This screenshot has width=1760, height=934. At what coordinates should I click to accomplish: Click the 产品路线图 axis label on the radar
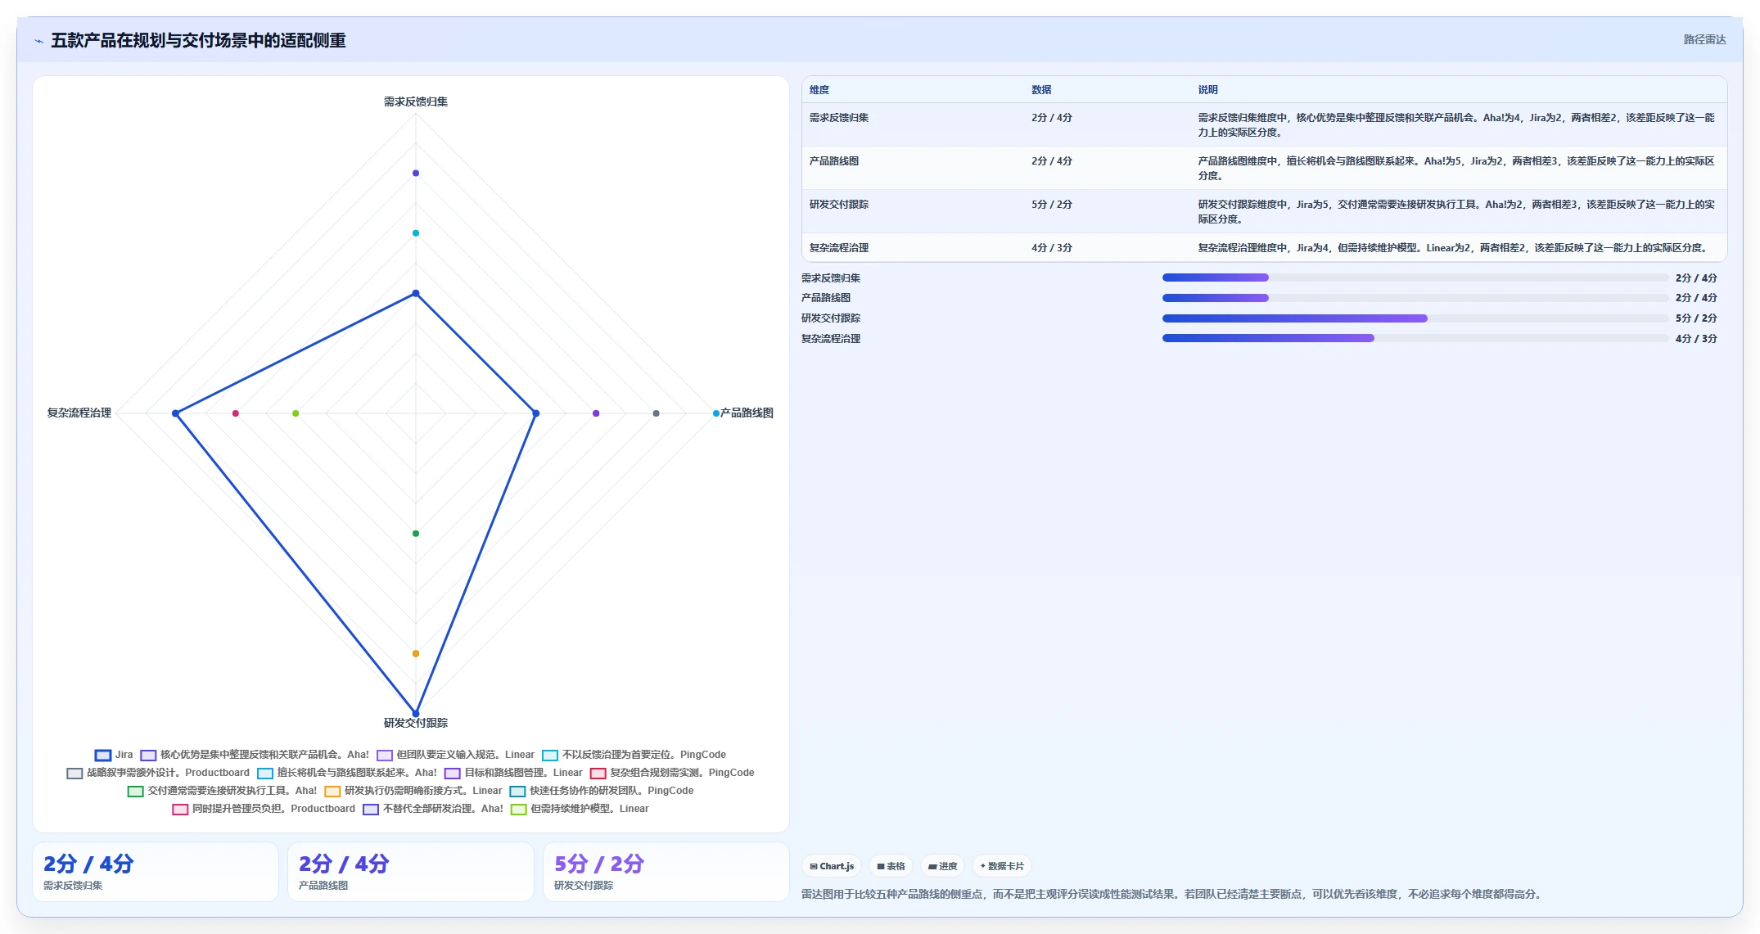747,413
